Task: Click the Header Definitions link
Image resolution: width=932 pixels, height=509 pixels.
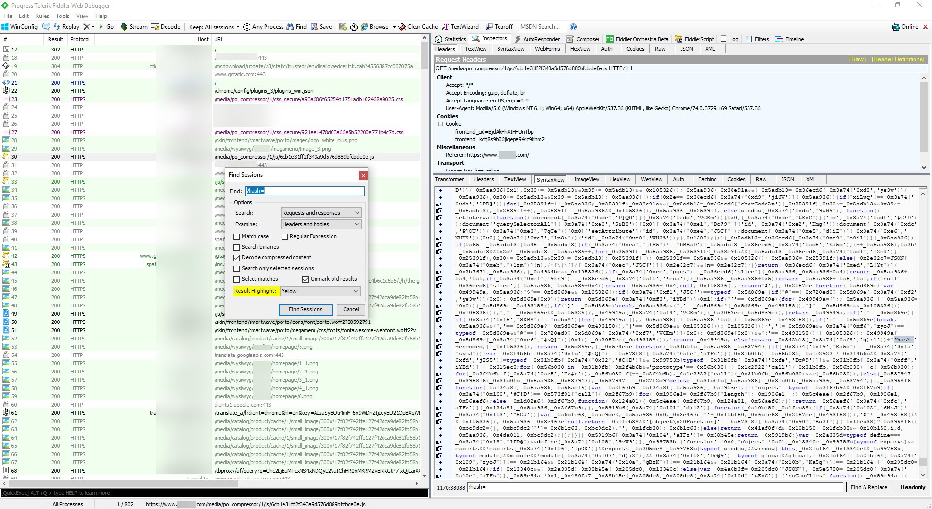Action: pos(898,59)
